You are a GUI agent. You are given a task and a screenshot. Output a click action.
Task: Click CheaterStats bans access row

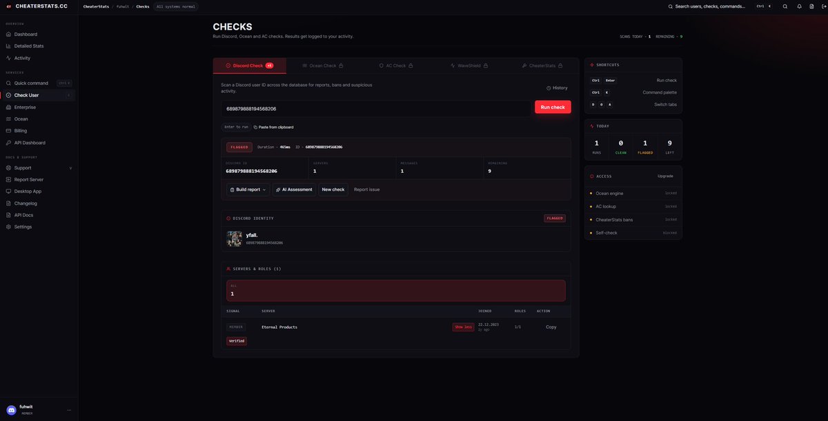[633, 220]
